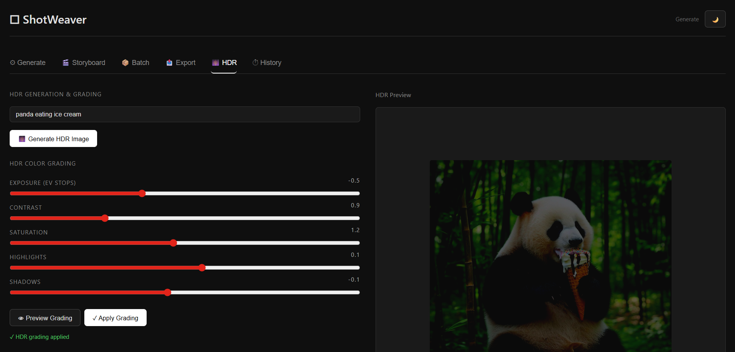This screenshot has height=352, width=735.
Task: Click the Preview Grading button
Action: coord(45,318)
